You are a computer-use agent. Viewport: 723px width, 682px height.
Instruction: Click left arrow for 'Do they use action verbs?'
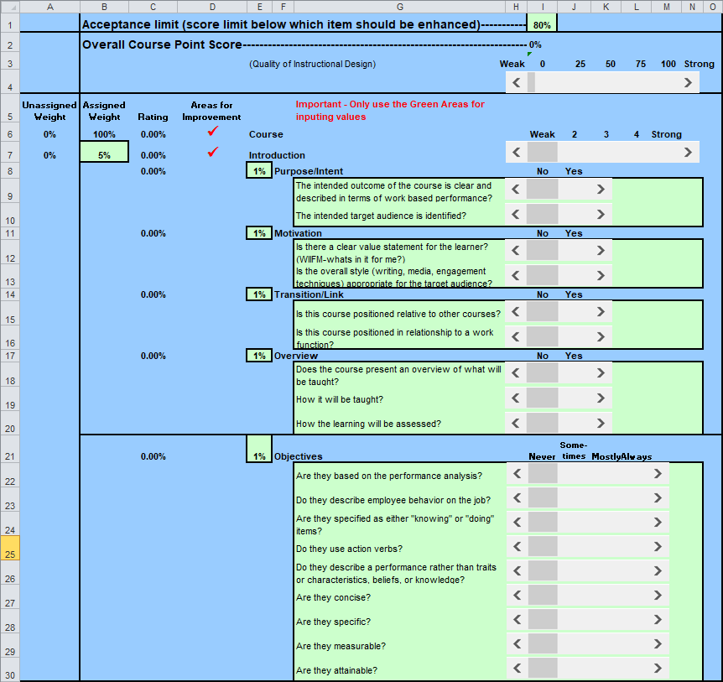tap(517, 546)
